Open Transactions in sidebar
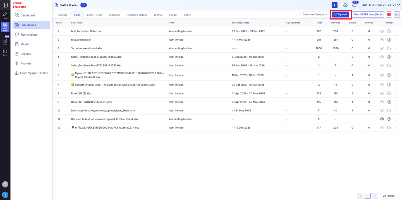The width and height of the screenshot is (402, 200). click(31, 35)
